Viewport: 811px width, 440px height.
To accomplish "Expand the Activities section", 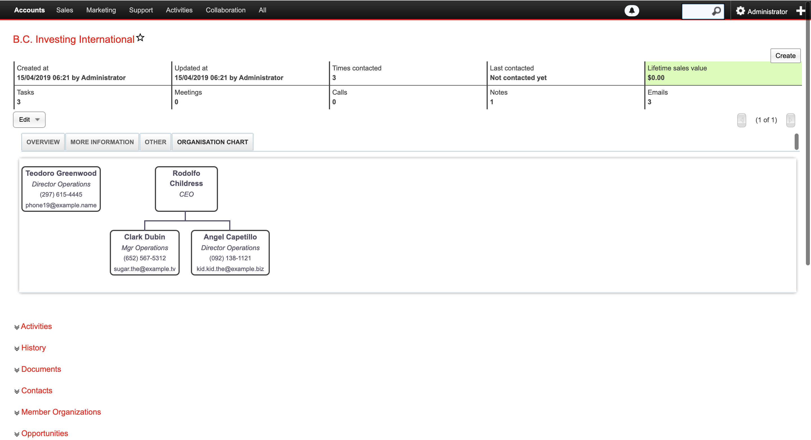I will click(x=36, y=326).
